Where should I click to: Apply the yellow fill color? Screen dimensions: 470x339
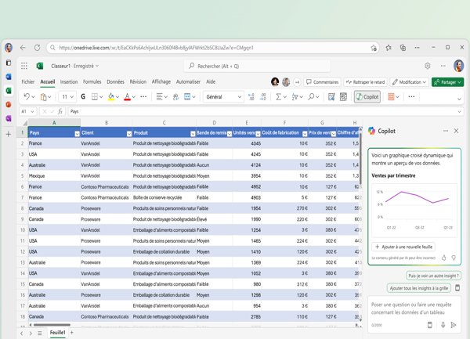(x=111, y=97)
